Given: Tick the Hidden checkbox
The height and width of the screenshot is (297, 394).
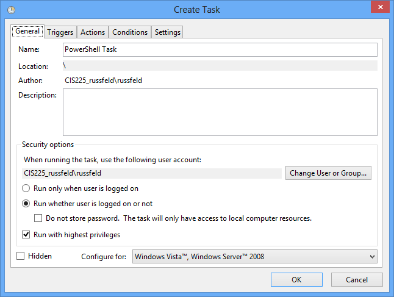Looking at the screenshot, I should [x=21, y=256].
